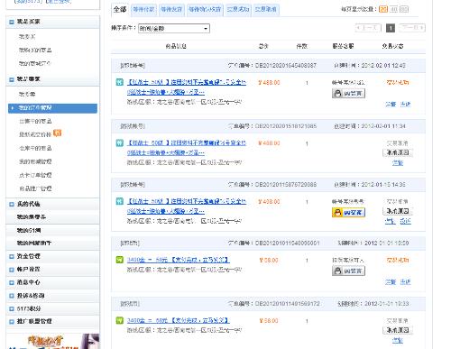
Task: Switch to the 交易成功 tab
Action: 238,10
